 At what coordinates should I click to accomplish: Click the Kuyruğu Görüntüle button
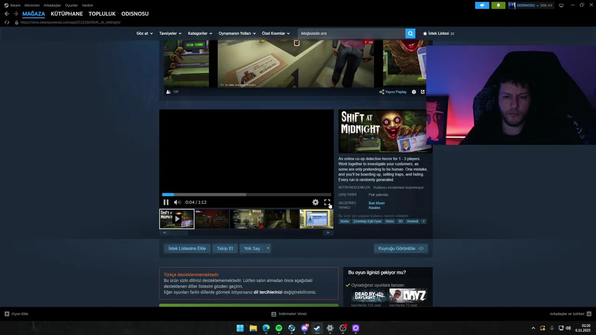401,248
